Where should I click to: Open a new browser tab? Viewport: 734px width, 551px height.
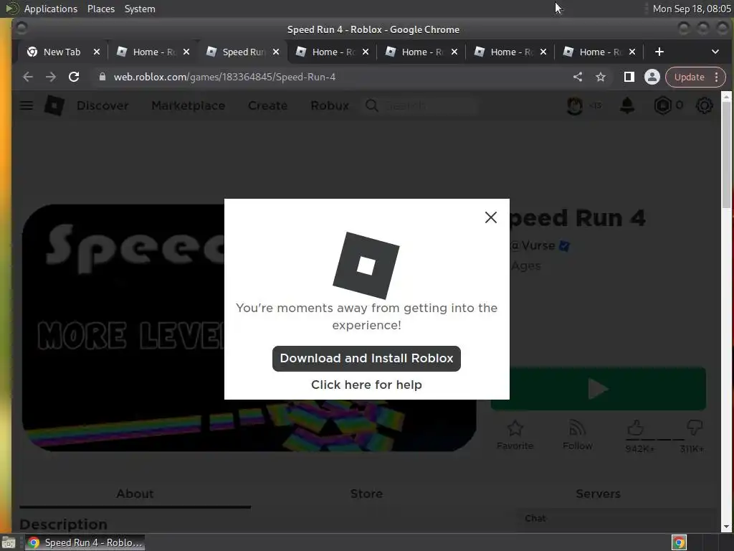[x=659, y=52]
